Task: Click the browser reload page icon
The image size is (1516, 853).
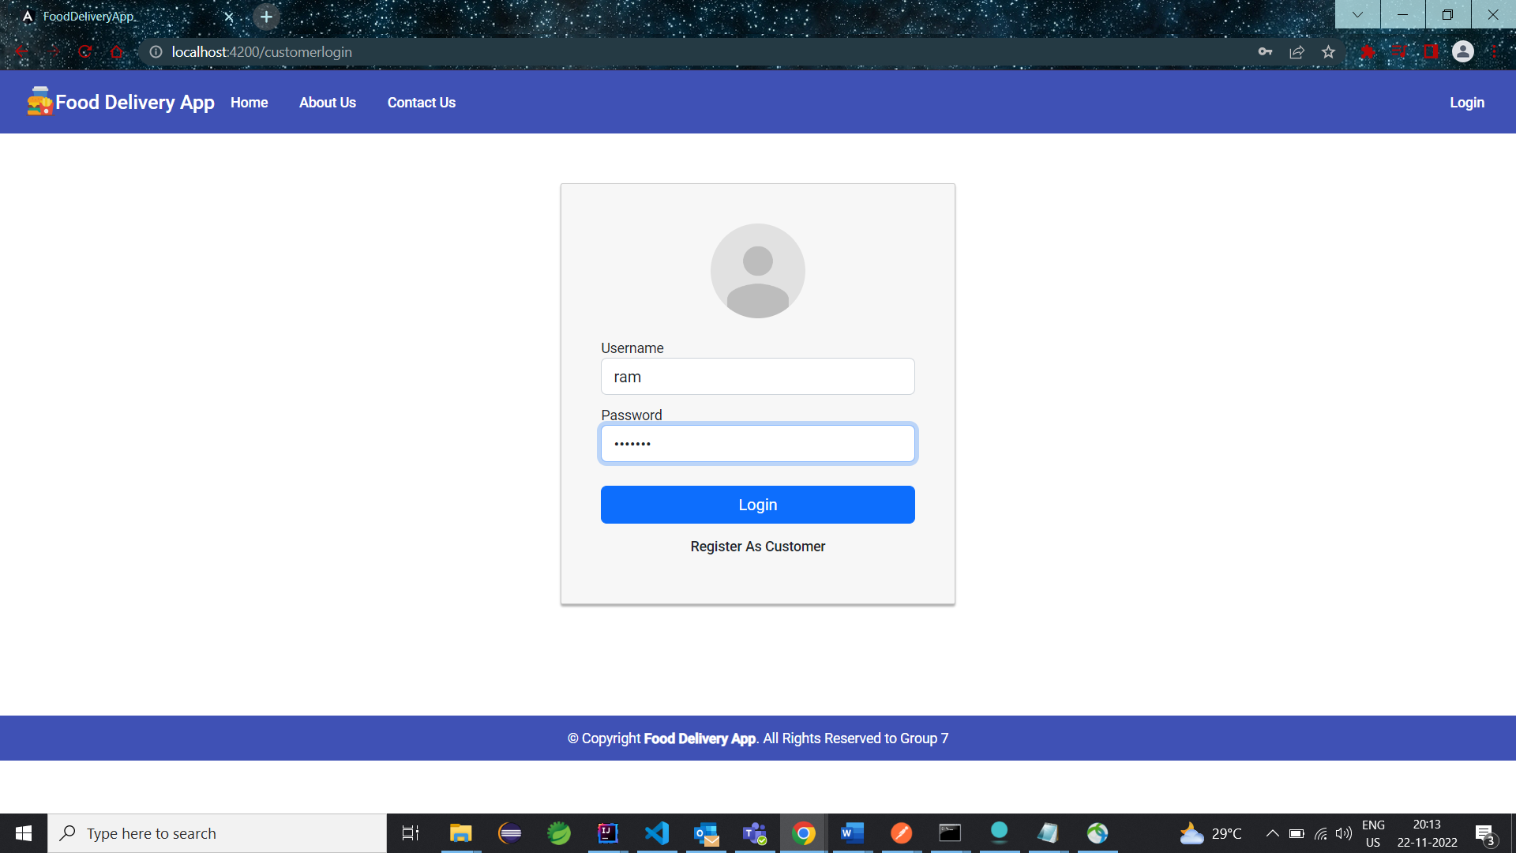Action: pyautogui.click(x=85, y=52)
